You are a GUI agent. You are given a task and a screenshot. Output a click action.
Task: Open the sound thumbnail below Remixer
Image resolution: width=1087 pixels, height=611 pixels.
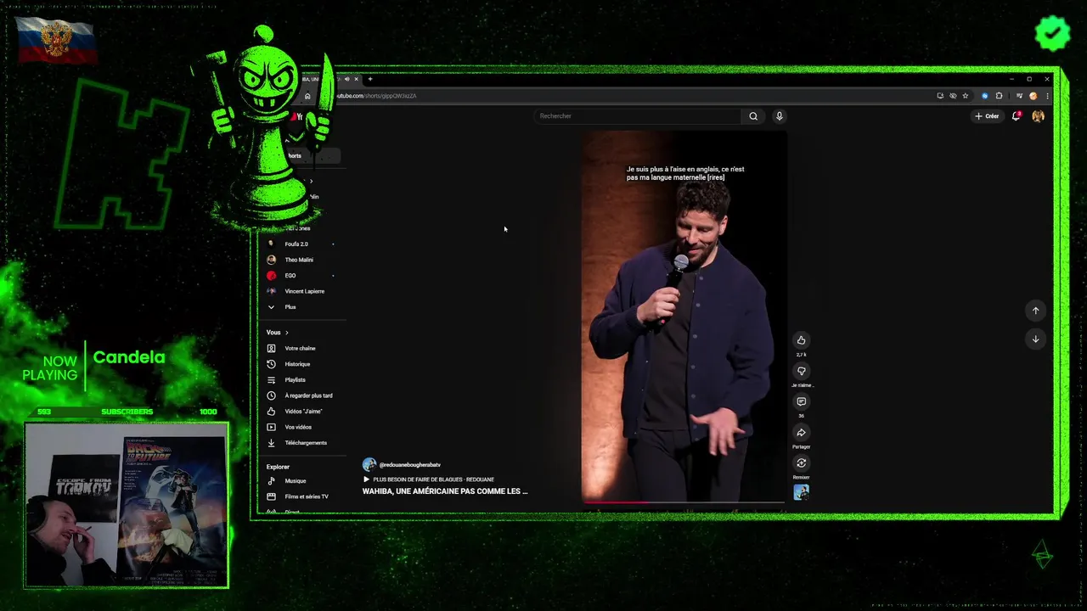[801, 492]
